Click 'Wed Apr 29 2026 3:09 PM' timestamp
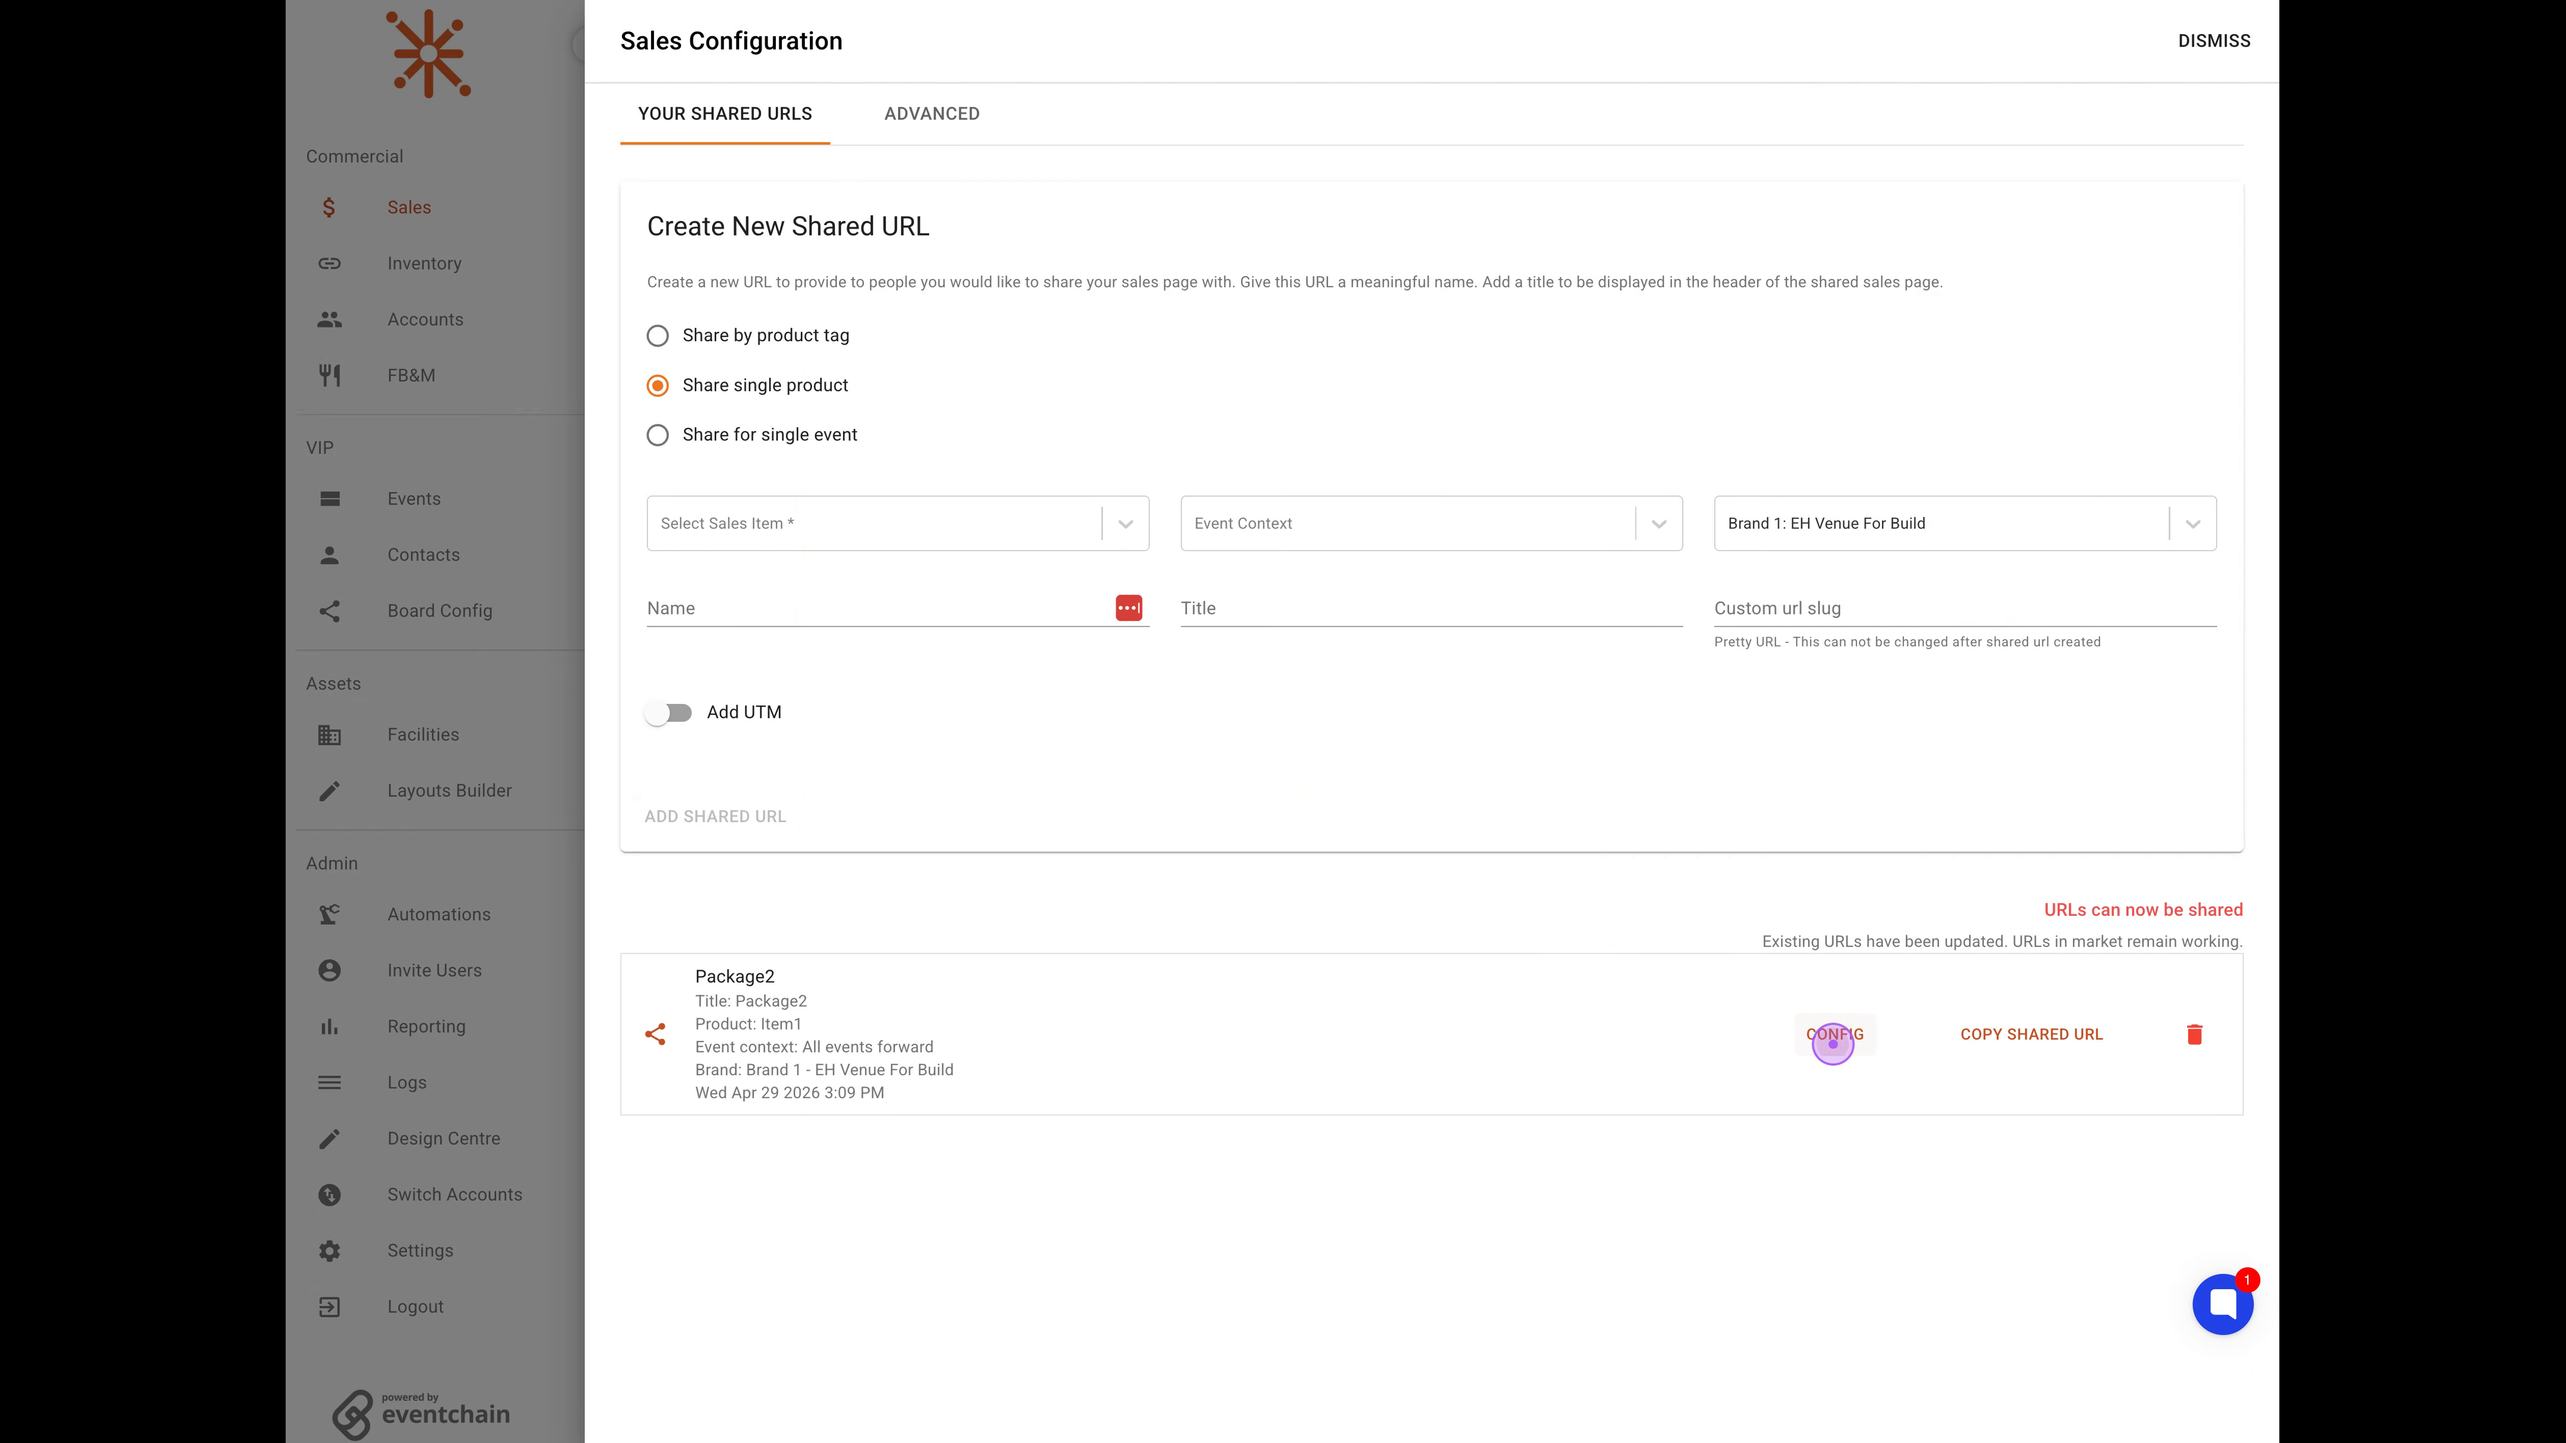The height and width of the screenshot is (1443, 2566). tap(790, 1092)
